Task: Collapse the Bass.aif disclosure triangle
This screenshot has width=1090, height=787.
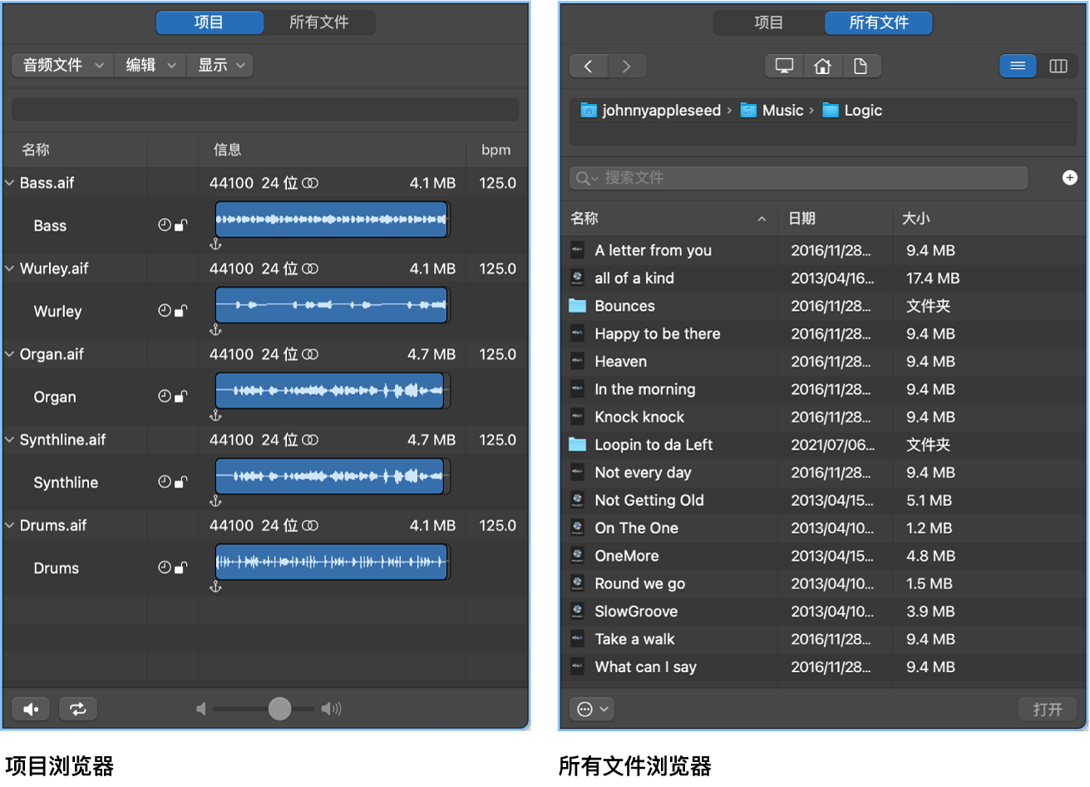Action: pyautogui.click(x=10, y=182)
